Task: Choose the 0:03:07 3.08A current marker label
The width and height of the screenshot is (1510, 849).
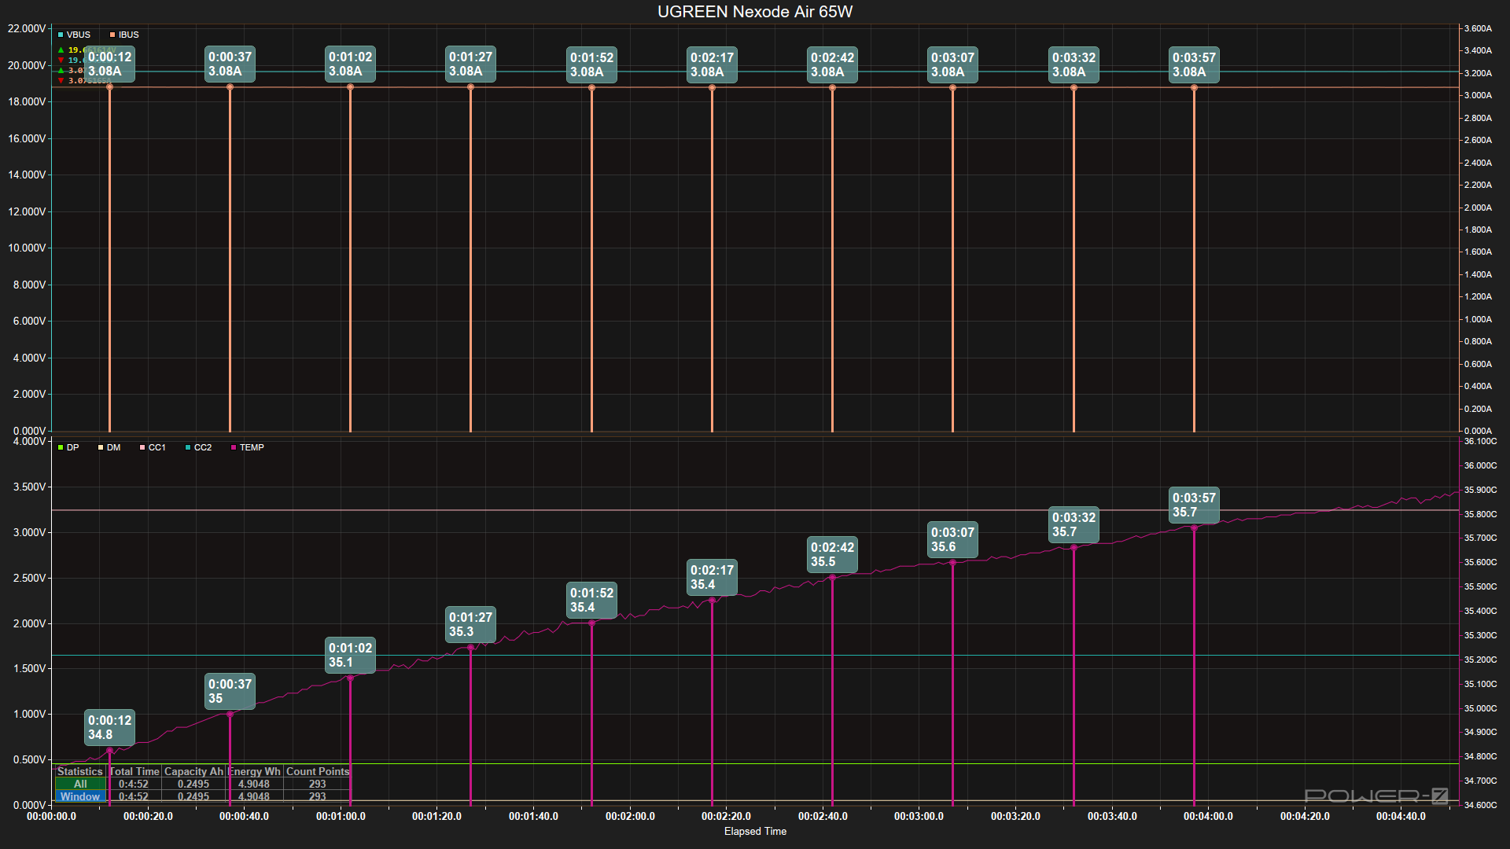Action: pos(952,64)
